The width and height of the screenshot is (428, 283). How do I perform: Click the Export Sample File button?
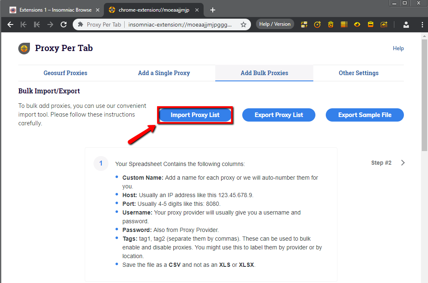pyautogui.click(x=365, y=115)
